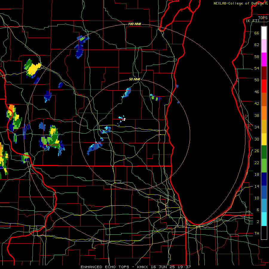Click the 58 legend value
269x269 pixels.
click(x=257, y=56)
